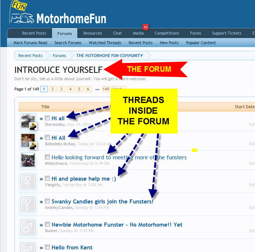Click the badge icon on Steveonley's avatar
Screen dimensions: 255x252
click(33, 126)
